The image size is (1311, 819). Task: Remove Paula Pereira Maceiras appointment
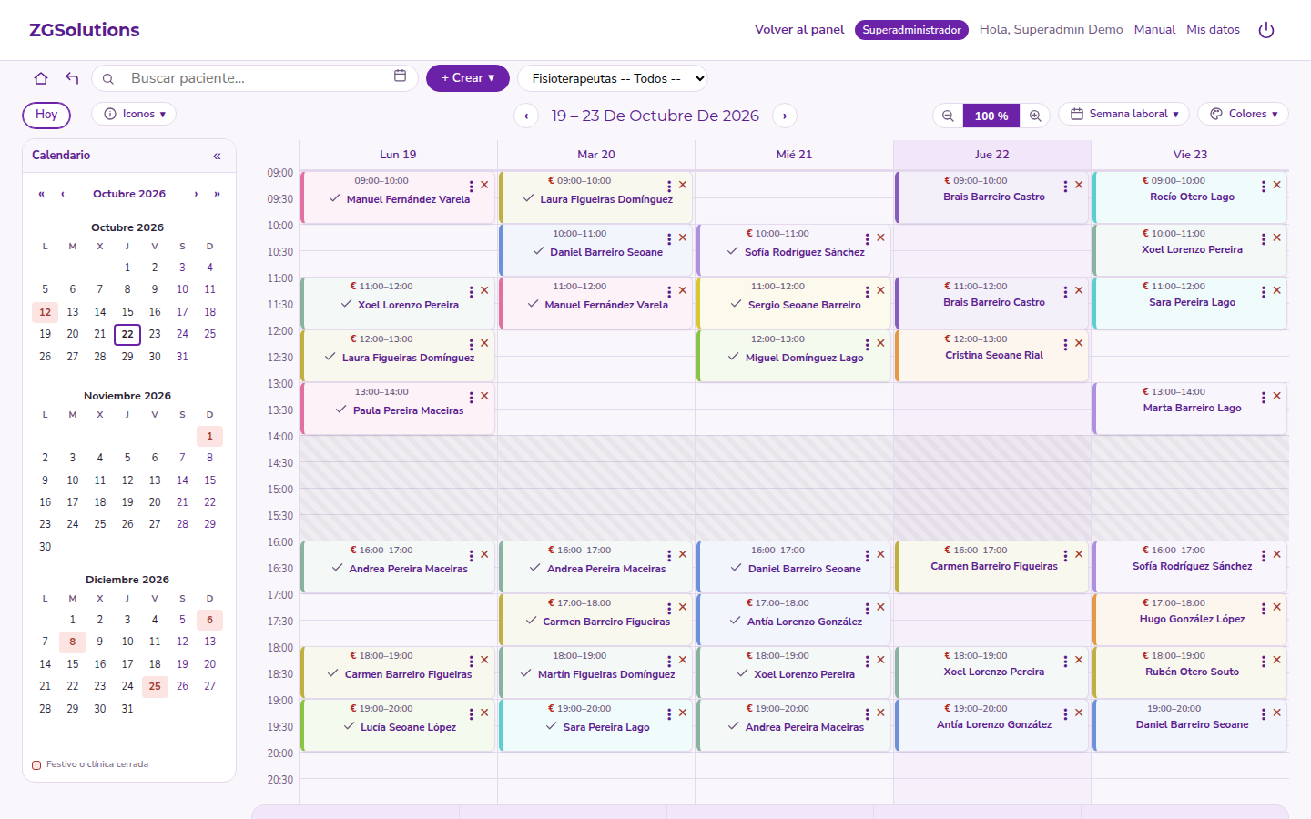(484, 396)
